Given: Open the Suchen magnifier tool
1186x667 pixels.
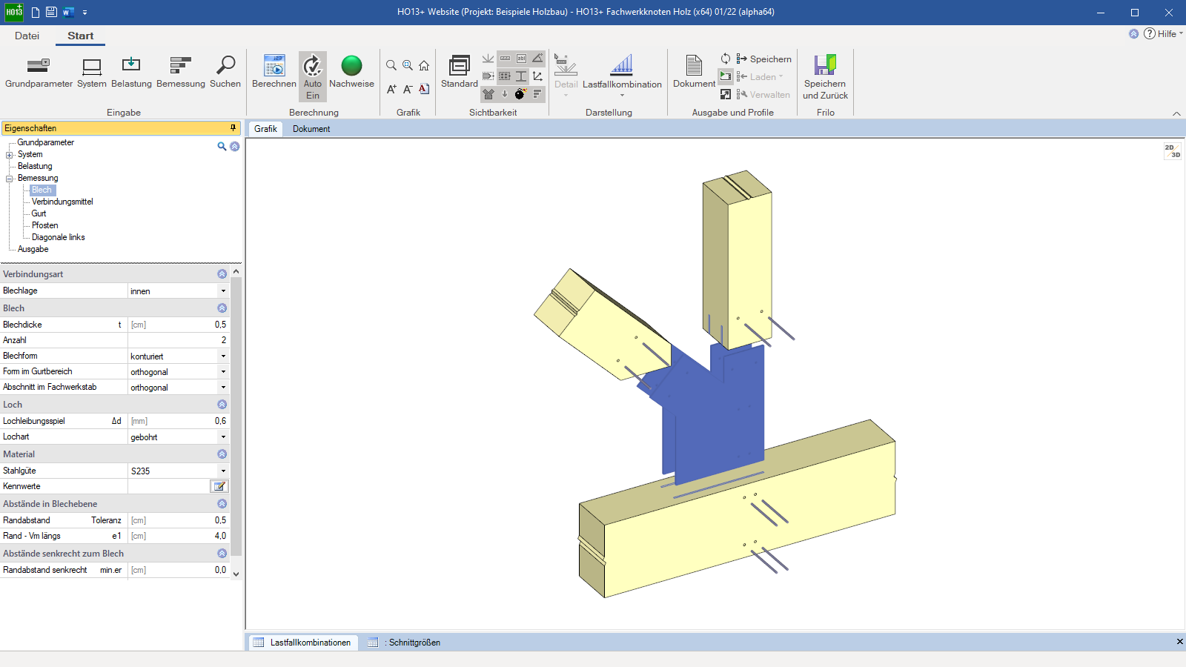Looking at the screenshot, I should pos(225,73).
